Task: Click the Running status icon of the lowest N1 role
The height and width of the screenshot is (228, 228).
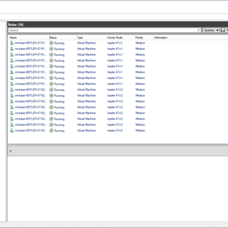Action: tap(51, 84)
